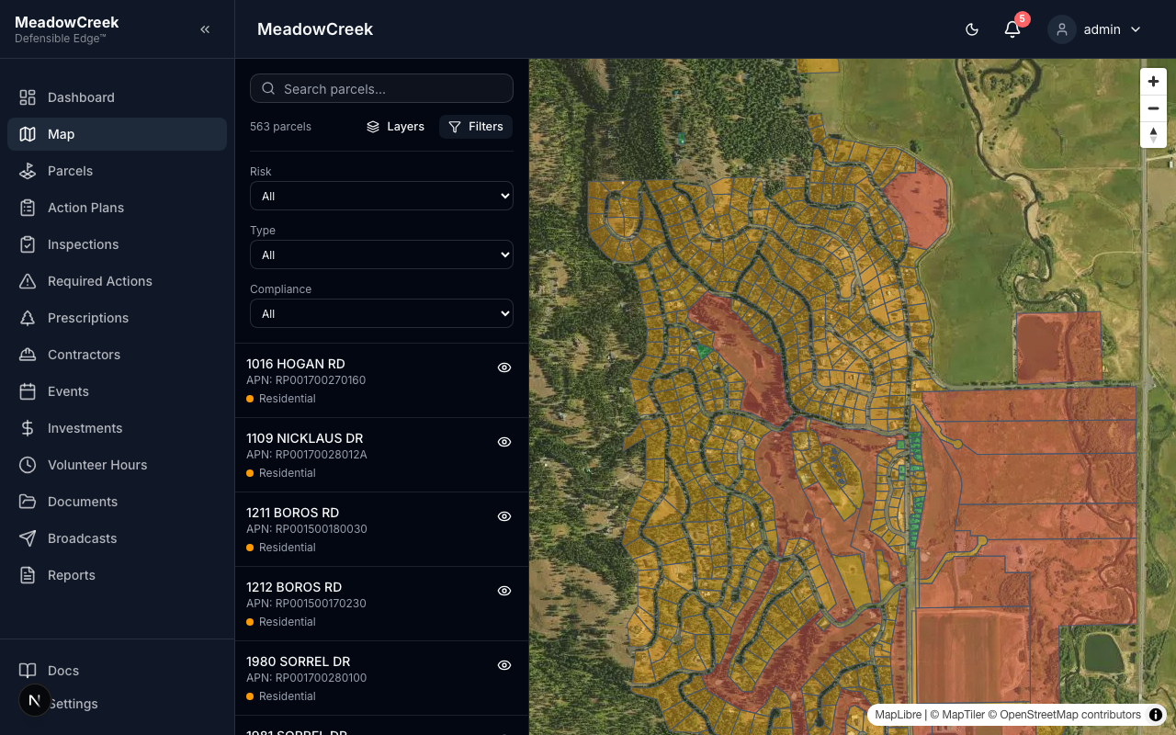Open the Required Actions section

pyautogui.click(x=117, y=281)
